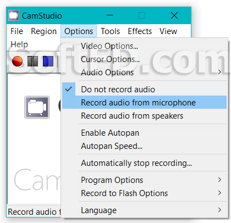Click the CamStudio title bar app icon
Screen dimensions: 231x223
[x=14, y=15]
